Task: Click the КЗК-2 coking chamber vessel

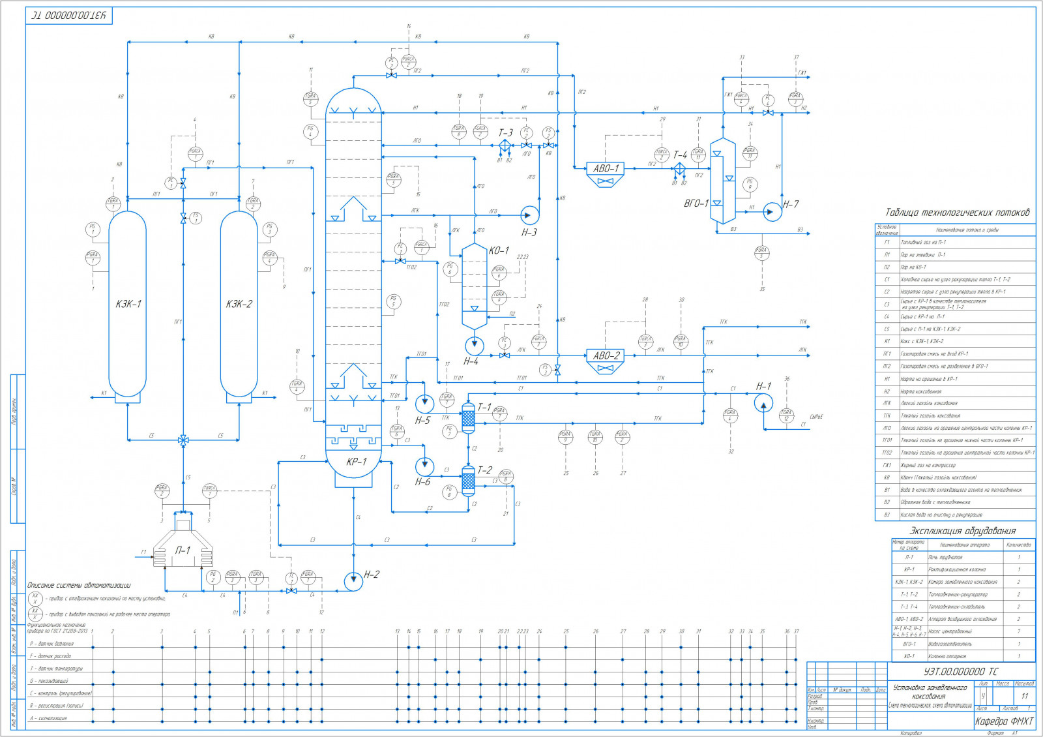Action: (x=239, y=304)
